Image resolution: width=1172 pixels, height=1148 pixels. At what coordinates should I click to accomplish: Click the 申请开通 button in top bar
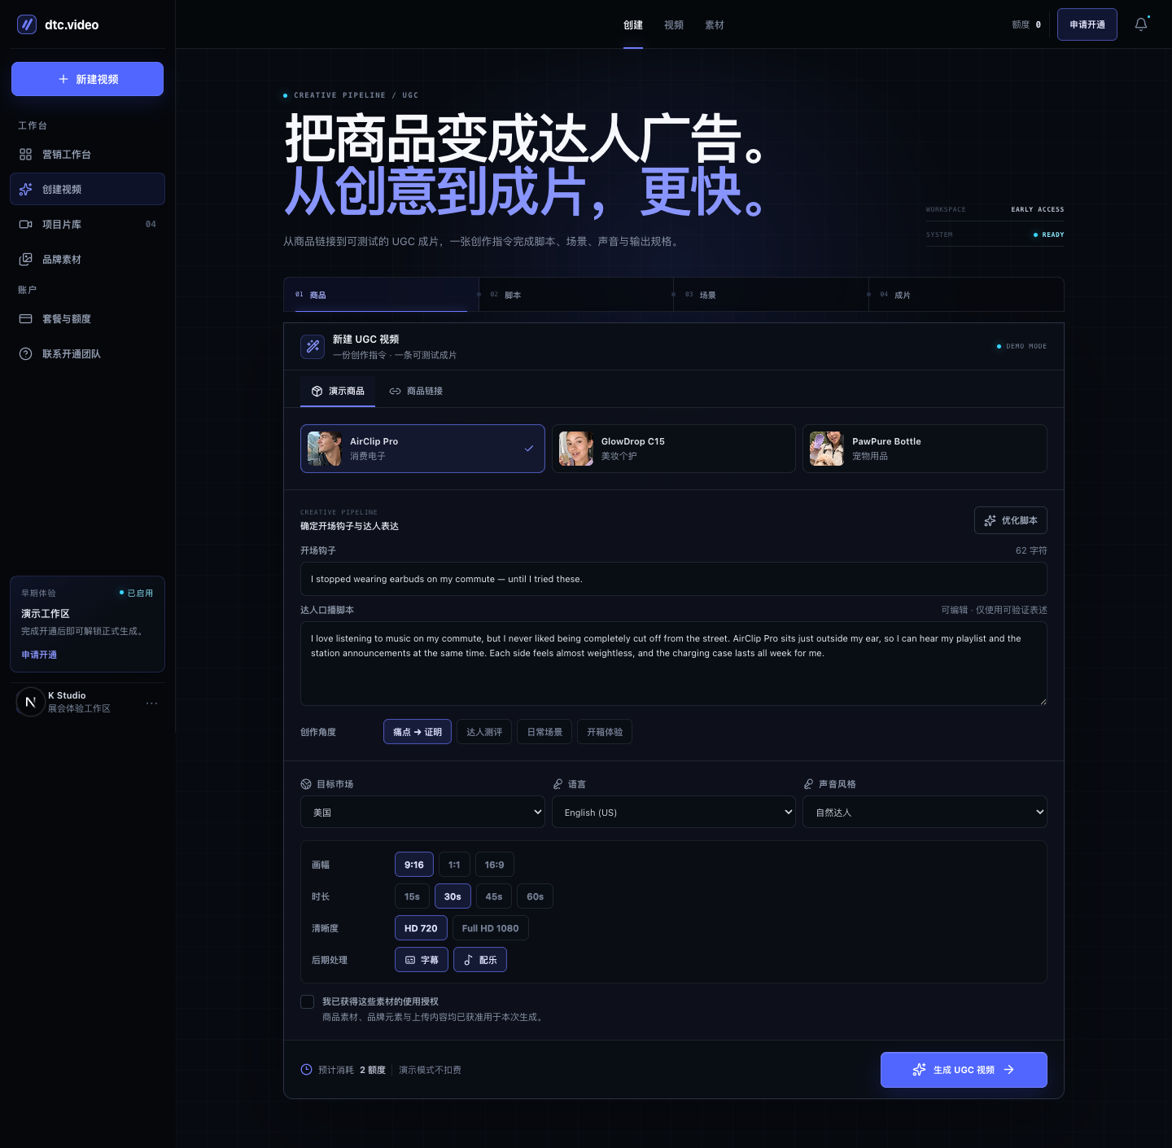[x=1087, y=24]
